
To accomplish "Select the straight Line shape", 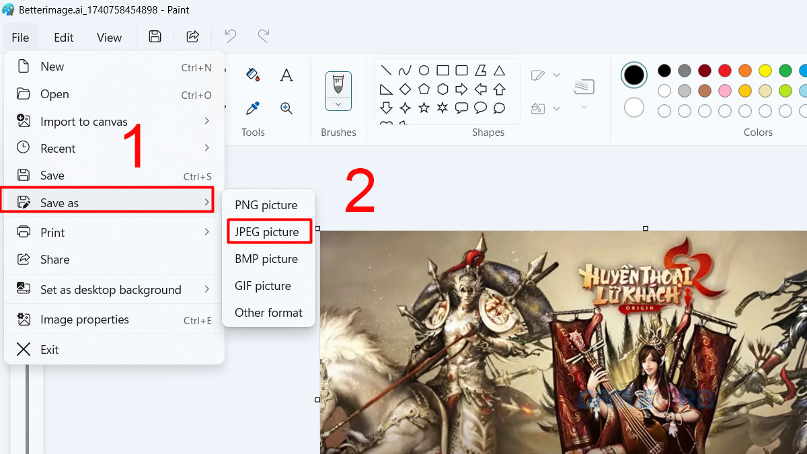I will (386, 70).
